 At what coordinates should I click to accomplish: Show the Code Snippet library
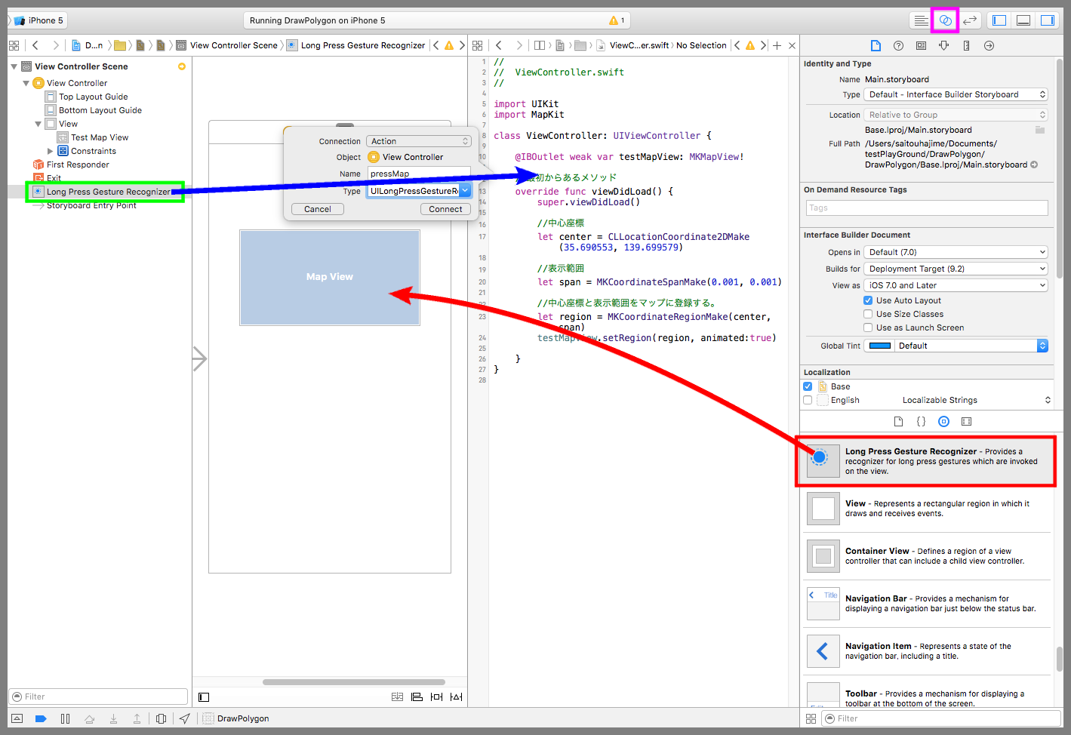coord(921,422)
